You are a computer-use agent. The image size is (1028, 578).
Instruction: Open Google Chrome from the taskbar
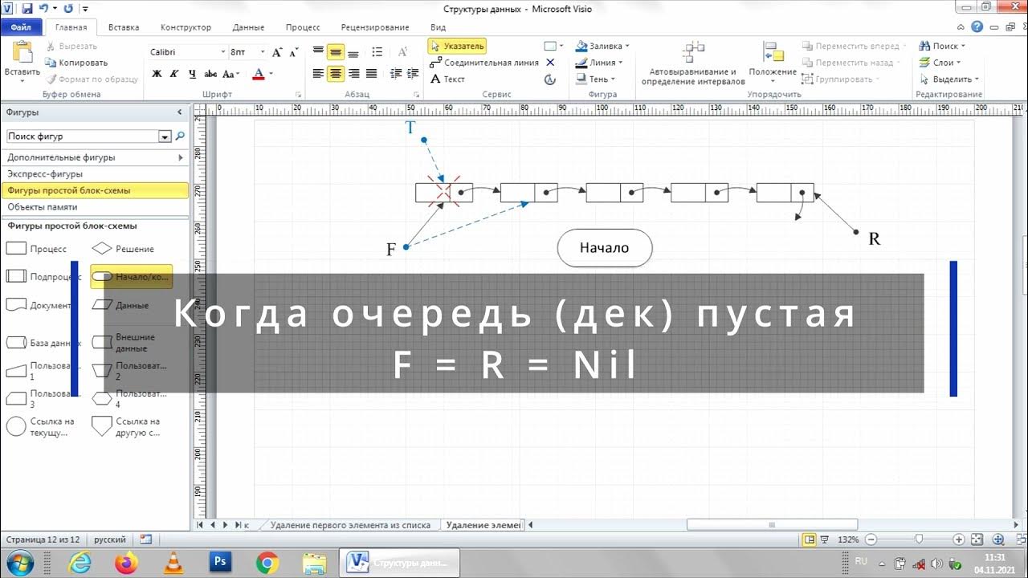[x=267, y=563]
